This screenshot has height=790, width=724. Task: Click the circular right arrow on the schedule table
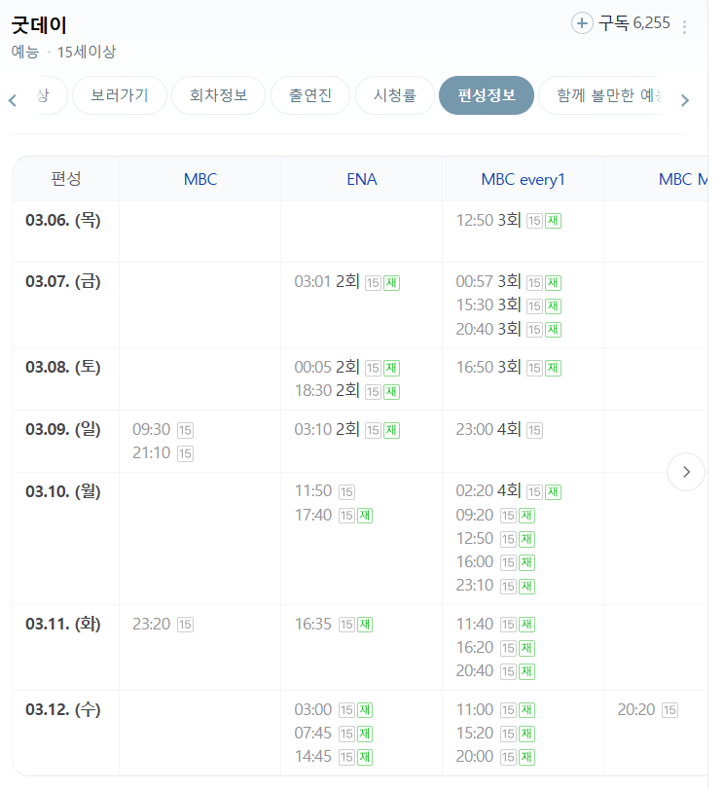click(x=686, y=471)
